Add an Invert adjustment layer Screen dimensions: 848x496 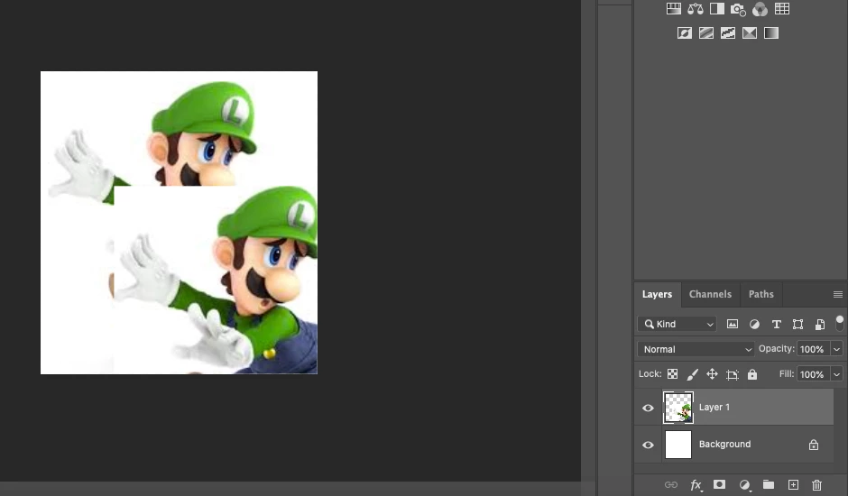684,33
